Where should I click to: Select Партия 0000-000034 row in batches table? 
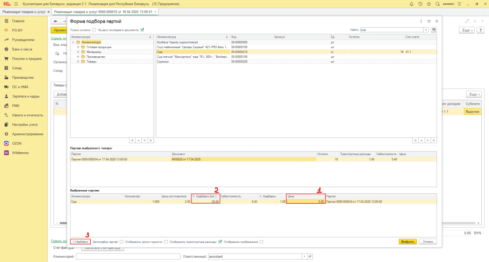[x=253, y=159]
